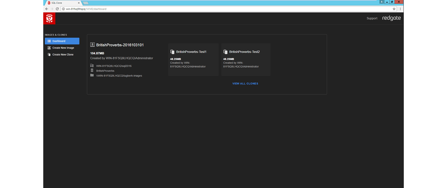Open Create New Image in sidebar
Viewport: 447px width, 188px height.
coord(62,48)
